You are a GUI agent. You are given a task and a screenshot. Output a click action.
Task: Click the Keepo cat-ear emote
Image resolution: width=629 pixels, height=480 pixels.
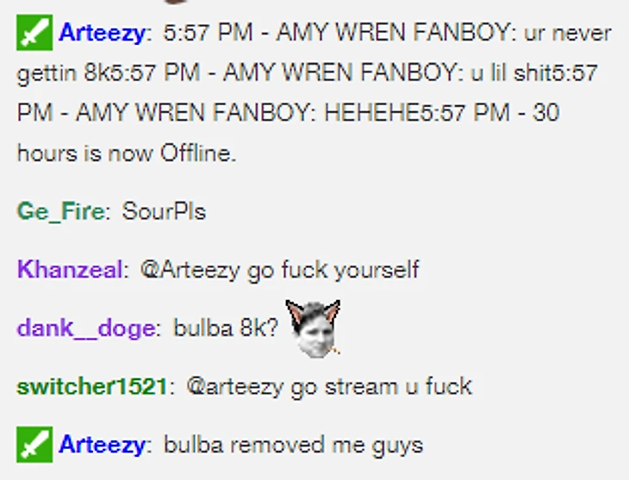click(x=314, y=328)
